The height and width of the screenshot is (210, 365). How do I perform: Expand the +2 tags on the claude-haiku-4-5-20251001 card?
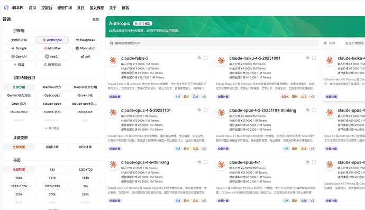pyautogui.click(x=312, y=97)
